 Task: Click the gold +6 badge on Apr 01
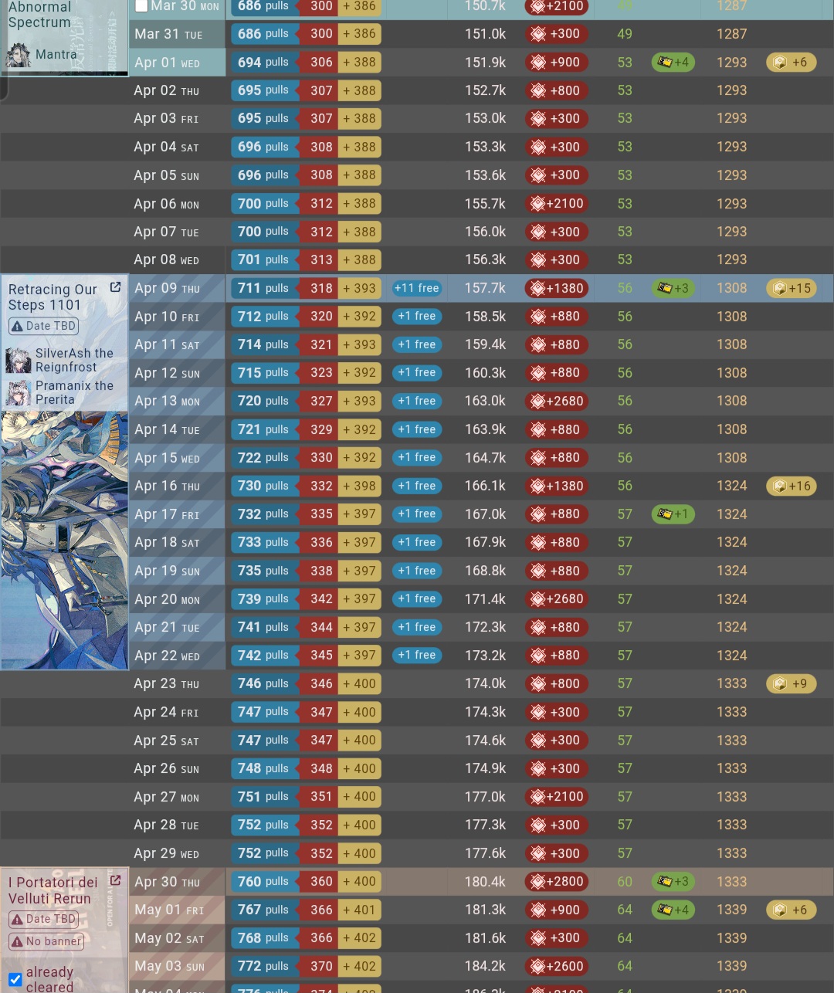point(792,63)
